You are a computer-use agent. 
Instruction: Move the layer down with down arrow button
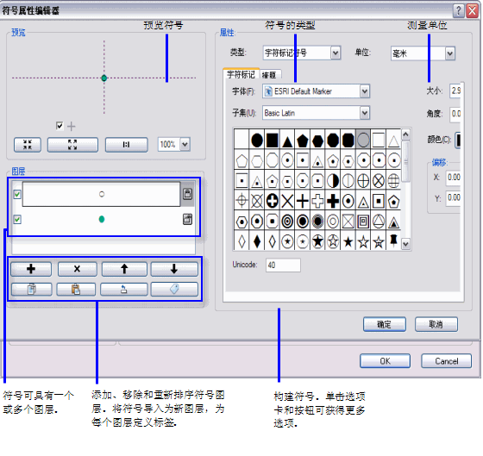click(174, 269)
